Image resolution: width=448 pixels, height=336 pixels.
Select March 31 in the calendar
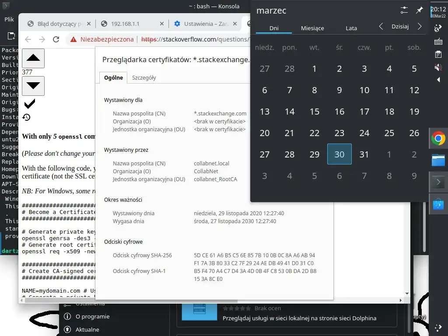pyautogui.click(x=364, y=154)
